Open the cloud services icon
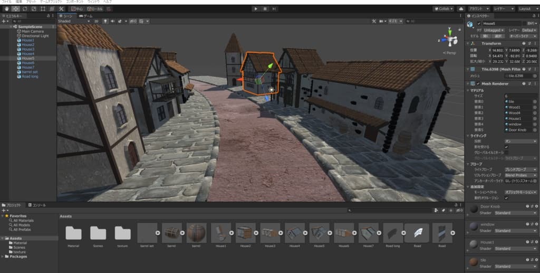This screenshot has height=273, width=540. click(x=461, y=9)
